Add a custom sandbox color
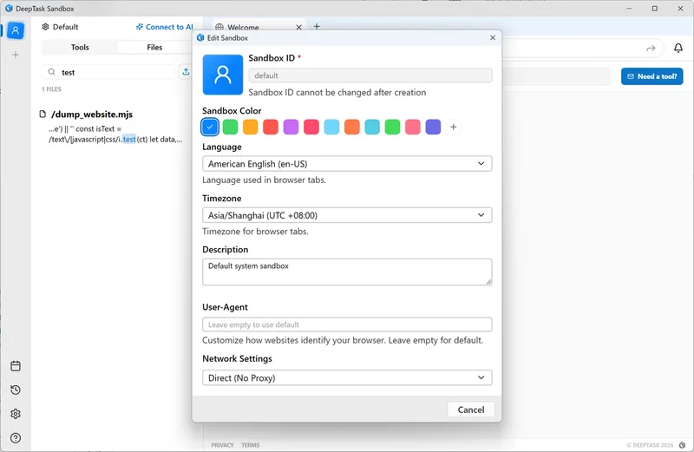This screenshot has width=694, height=452. coord(454,128)
